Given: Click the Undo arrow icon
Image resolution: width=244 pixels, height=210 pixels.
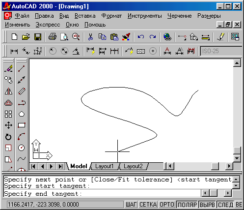Looking at the screenshot, I should (x=141, y=37).
